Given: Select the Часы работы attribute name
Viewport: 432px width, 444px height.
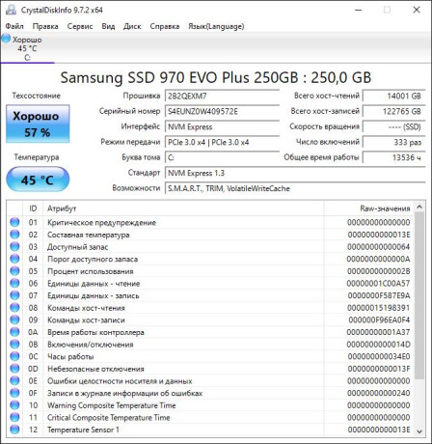Looking at the screenshot, I should [70, 356].
